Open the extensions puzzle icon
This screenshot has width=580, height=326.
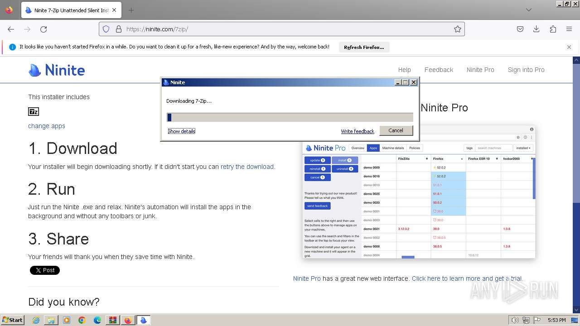point(553,29)
